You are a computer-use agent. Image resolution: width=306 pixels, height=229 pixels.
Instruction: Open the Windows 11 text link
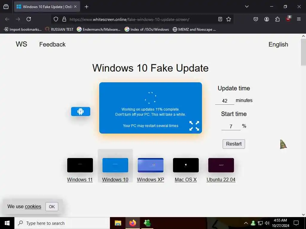(80, 180)
